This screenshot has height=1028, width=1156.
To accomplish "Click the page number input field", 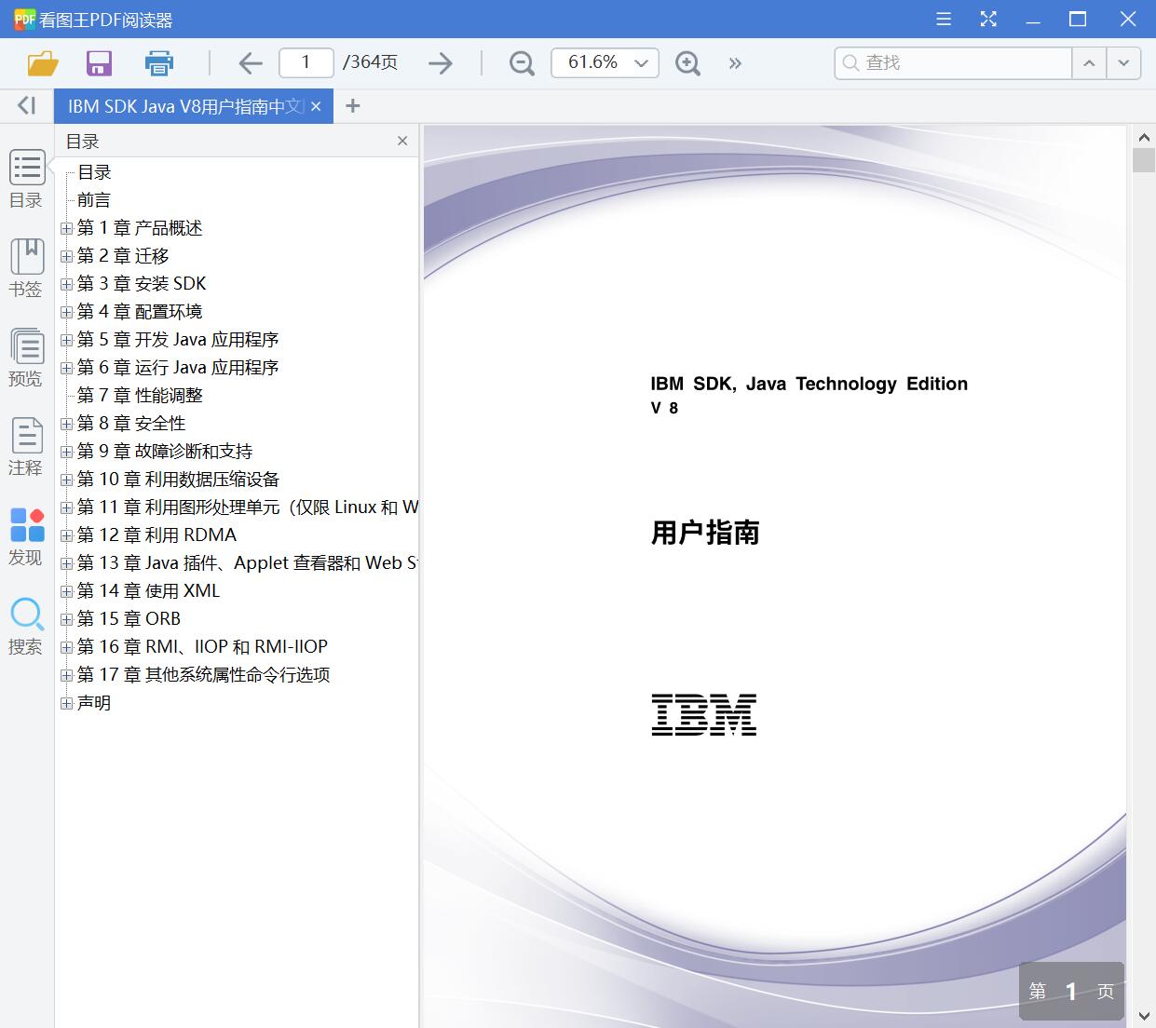I will 306,62.
